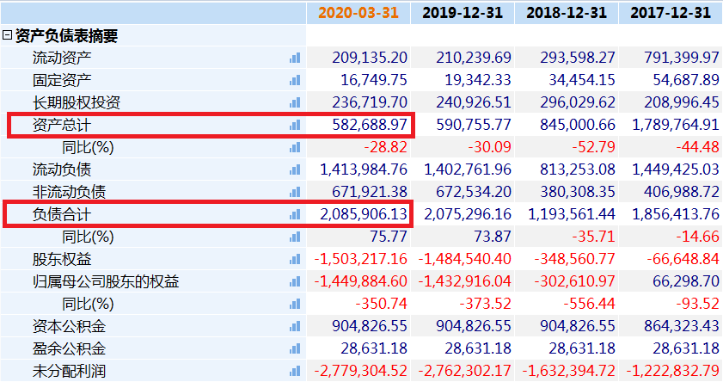Select cell value 293,598.27
723x382 pixels.
(578, 58)
